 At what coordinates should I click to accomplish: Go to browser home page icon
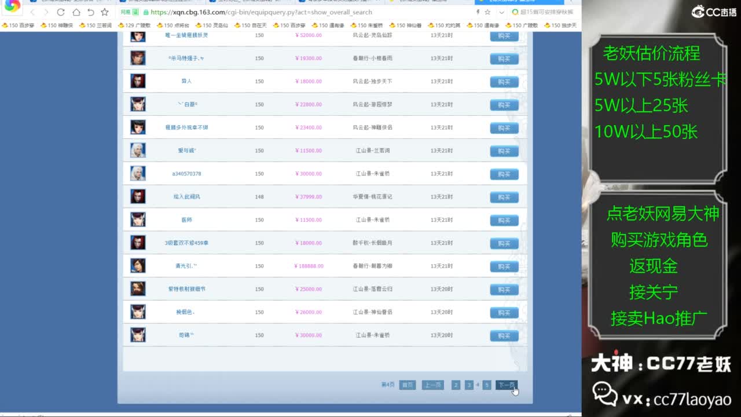pos(76,12)
